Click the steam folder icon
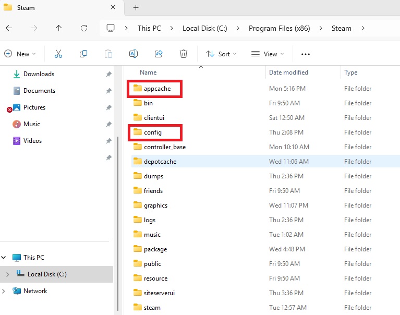The image size is (400, 315). [x=138, y=307]
